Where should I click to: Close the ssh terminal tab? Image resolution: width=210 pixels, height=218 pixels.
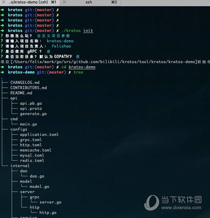[64, 2]
